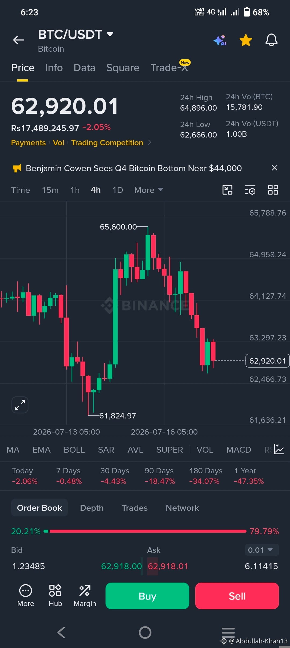This screenshot has height=648, width=290.
Task: Tap bid price 62,918.00
Action: pos(121,566)
